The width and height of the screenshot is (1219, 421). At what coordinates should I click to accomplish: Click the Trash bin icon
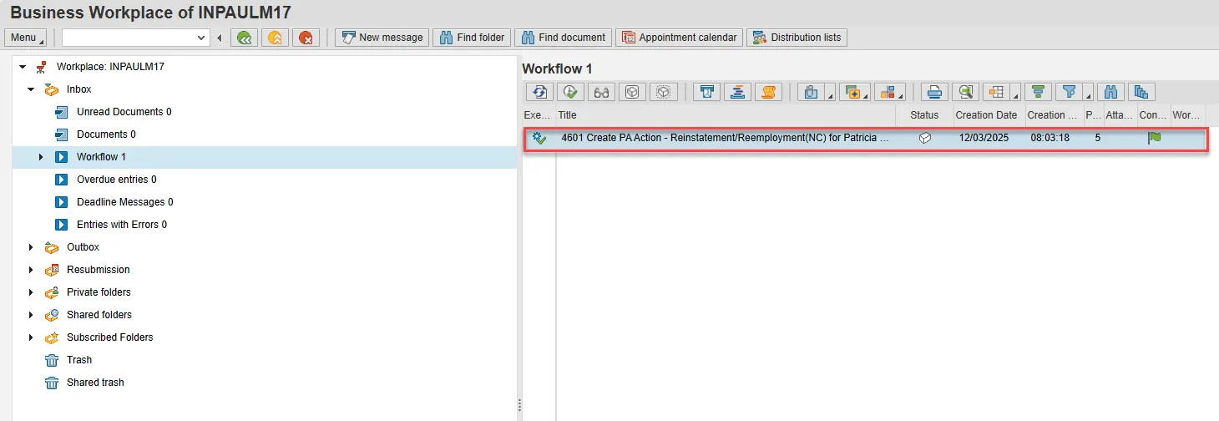tap(52, 360)
